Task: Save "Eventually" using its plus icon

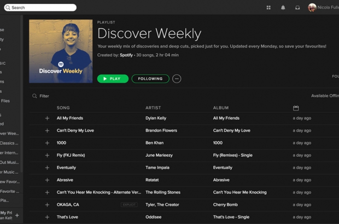Action: click(47, 168)
